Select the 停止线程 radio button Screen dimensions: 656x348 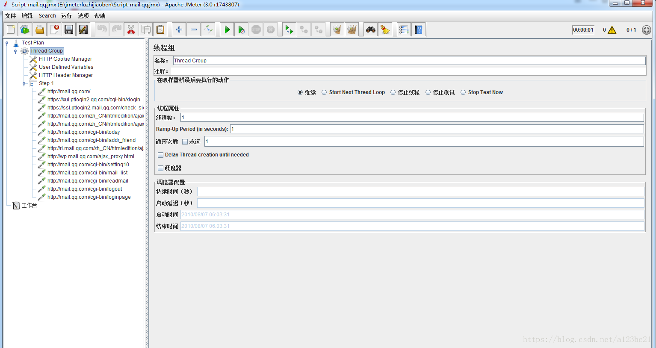point(393,92)
